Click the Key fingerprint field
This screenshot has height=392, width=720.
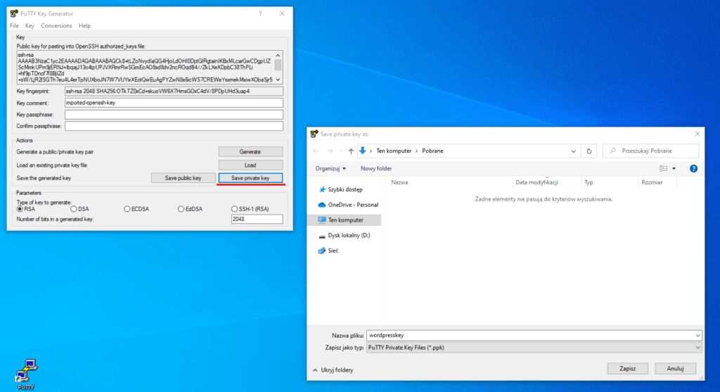(x=174, y=91)
